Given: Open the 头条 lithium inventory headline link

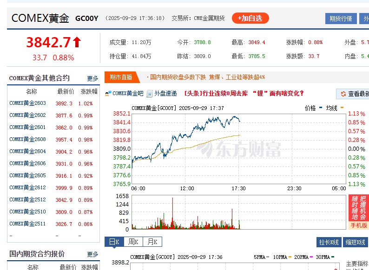Looking at the screenshot, I should [244, 93].
